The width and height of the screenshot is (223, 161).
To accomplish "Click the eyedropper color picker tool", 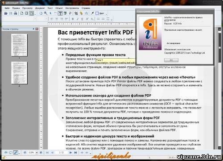I will [x=92, y=13].
